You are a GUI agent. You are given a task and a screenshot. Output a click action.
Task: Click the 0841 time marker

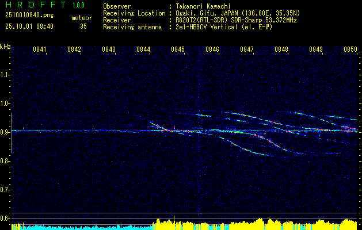coord(40,49)
